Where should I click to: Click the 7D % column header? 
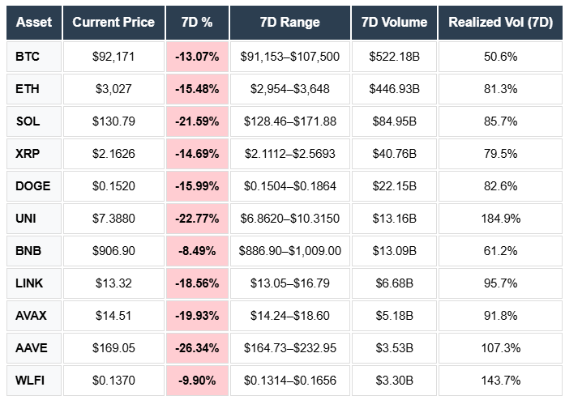[196, 22]
